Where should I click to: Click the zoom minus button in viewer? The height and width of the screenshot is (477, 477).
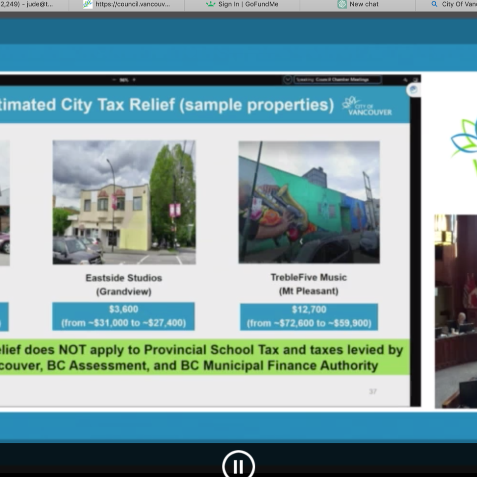[x=114, y=79]
